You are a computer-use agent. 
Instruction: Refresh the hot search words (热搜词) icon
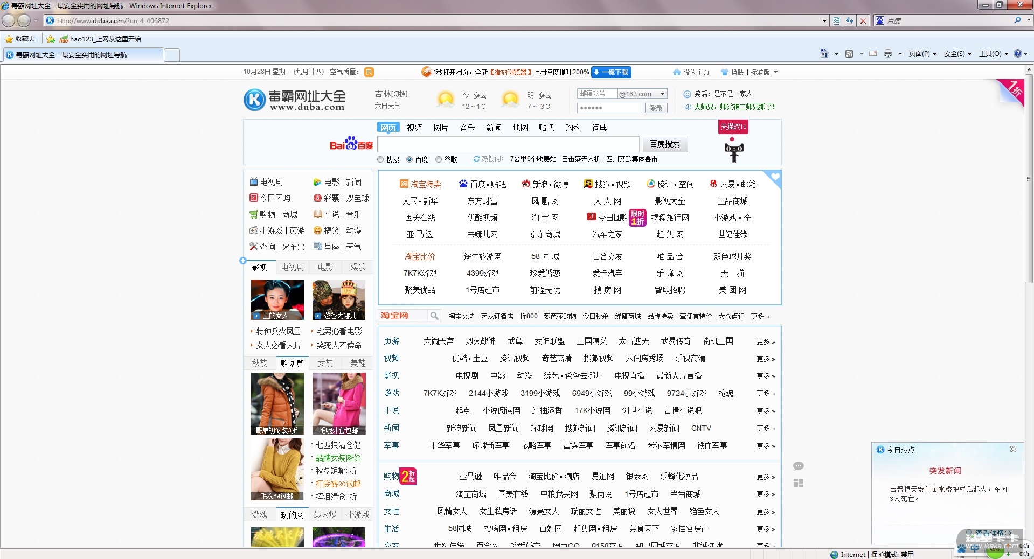476,159
